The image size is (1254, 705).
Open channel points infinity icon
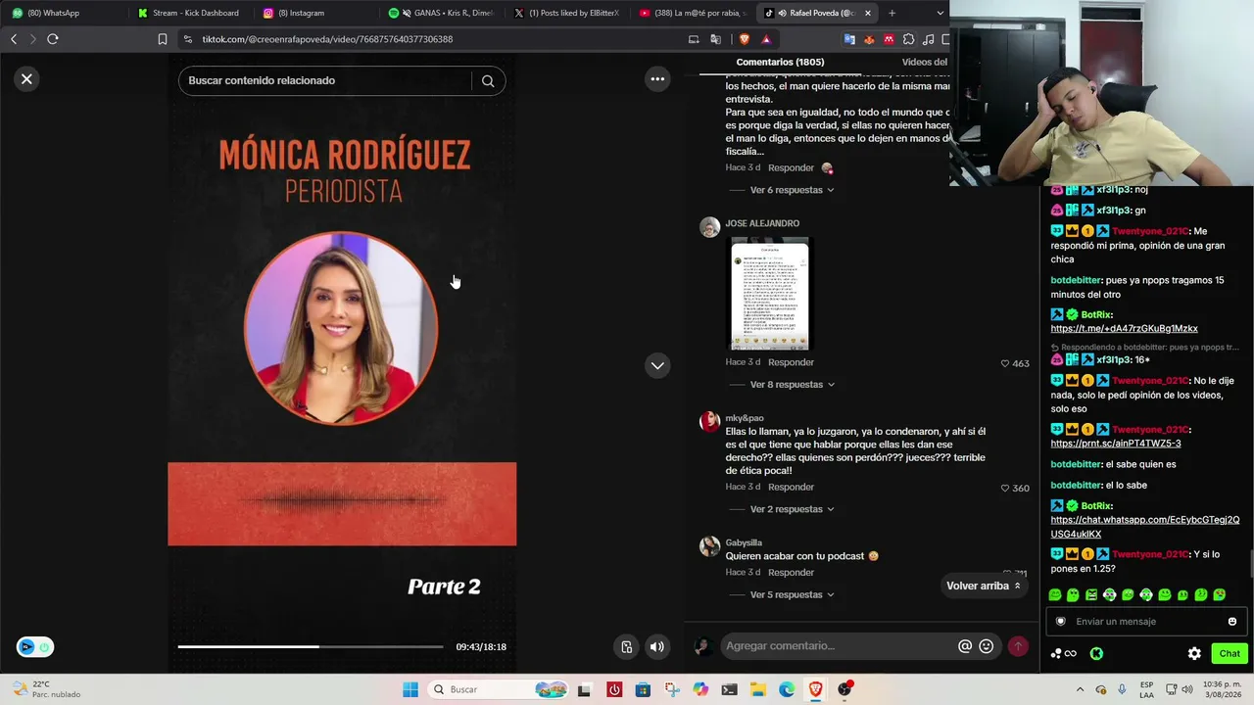pos(1064,653)
